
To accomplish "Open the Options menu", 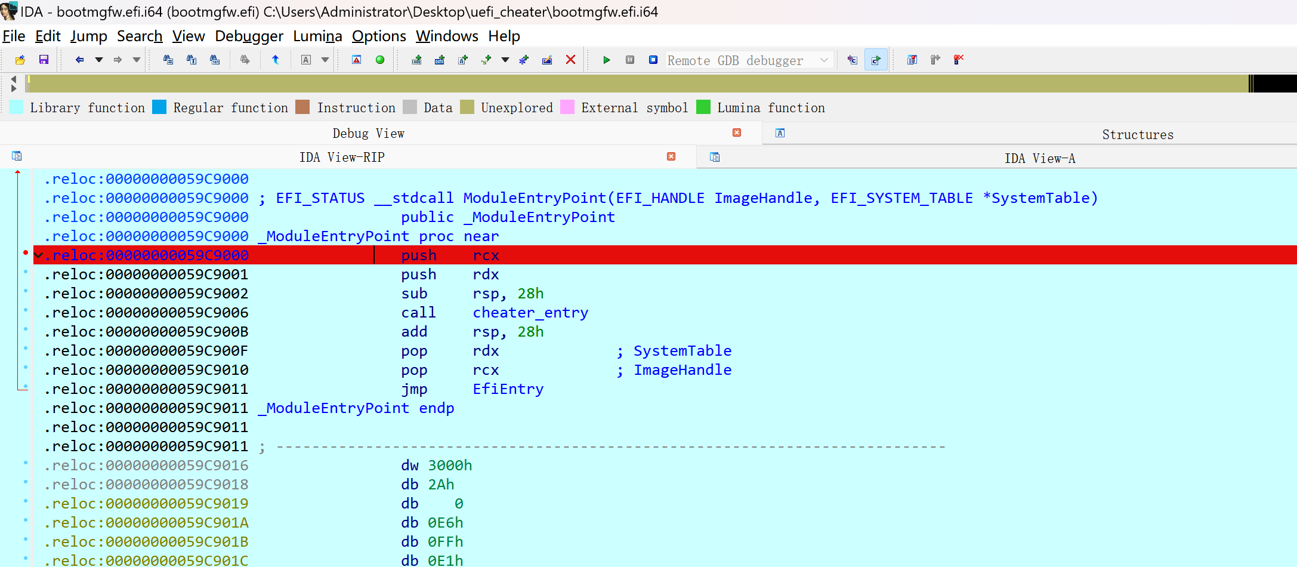I will tap(379, 36).
